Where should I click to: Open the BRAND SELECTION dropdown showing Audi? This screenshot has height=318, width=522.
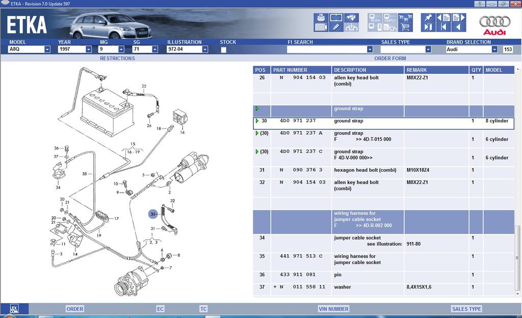pos(494,49)
